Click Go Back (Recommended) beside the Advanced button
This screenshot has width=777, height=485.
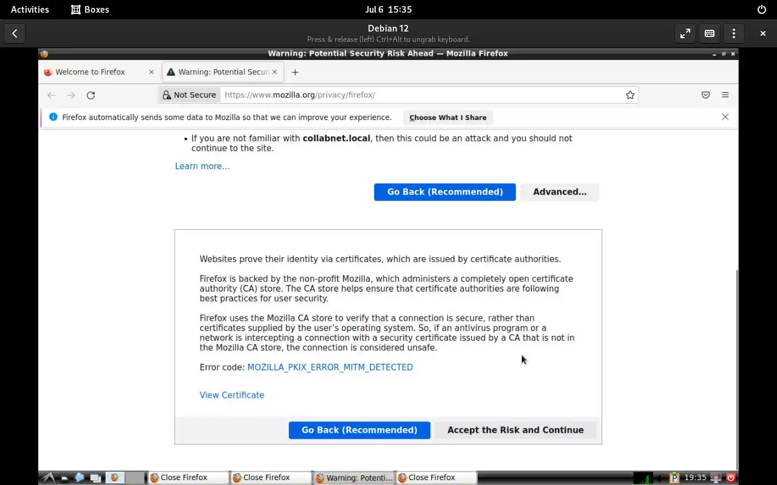445,192
